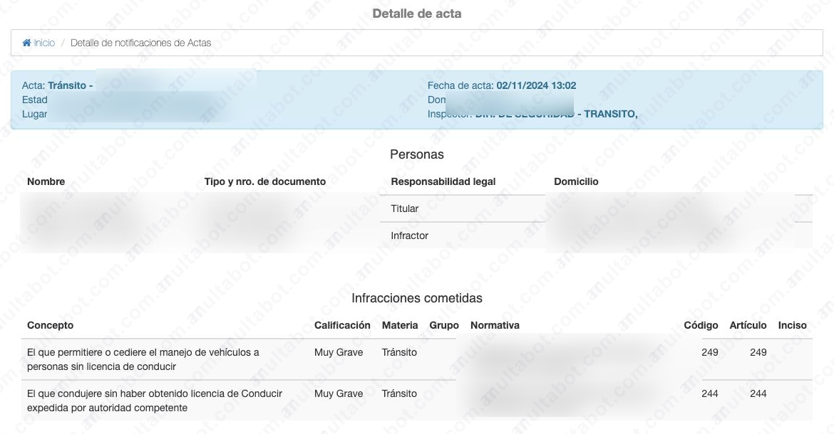
Task: Click the 'Artículo' column header
Action: [x=748, y=325]
